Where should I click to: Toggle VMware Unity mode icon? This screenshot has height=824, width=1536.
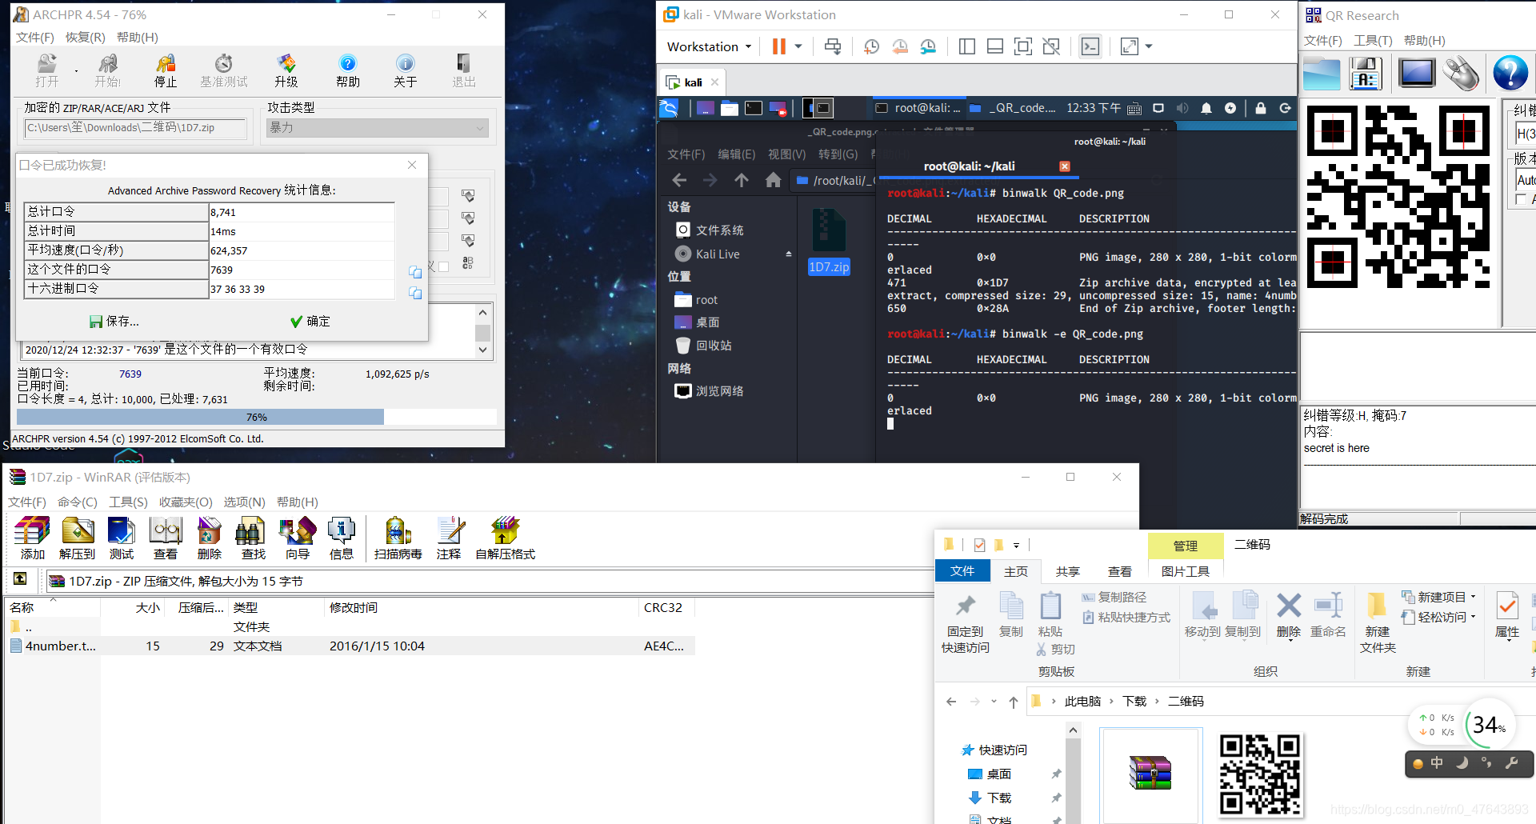point(1051,46)
